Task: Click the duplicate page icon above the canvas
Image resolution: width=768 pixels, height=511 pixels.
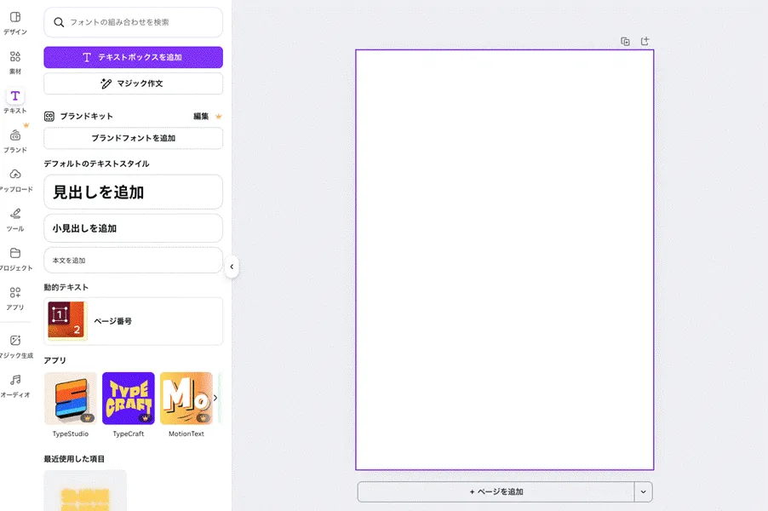Action: [625, 40]
